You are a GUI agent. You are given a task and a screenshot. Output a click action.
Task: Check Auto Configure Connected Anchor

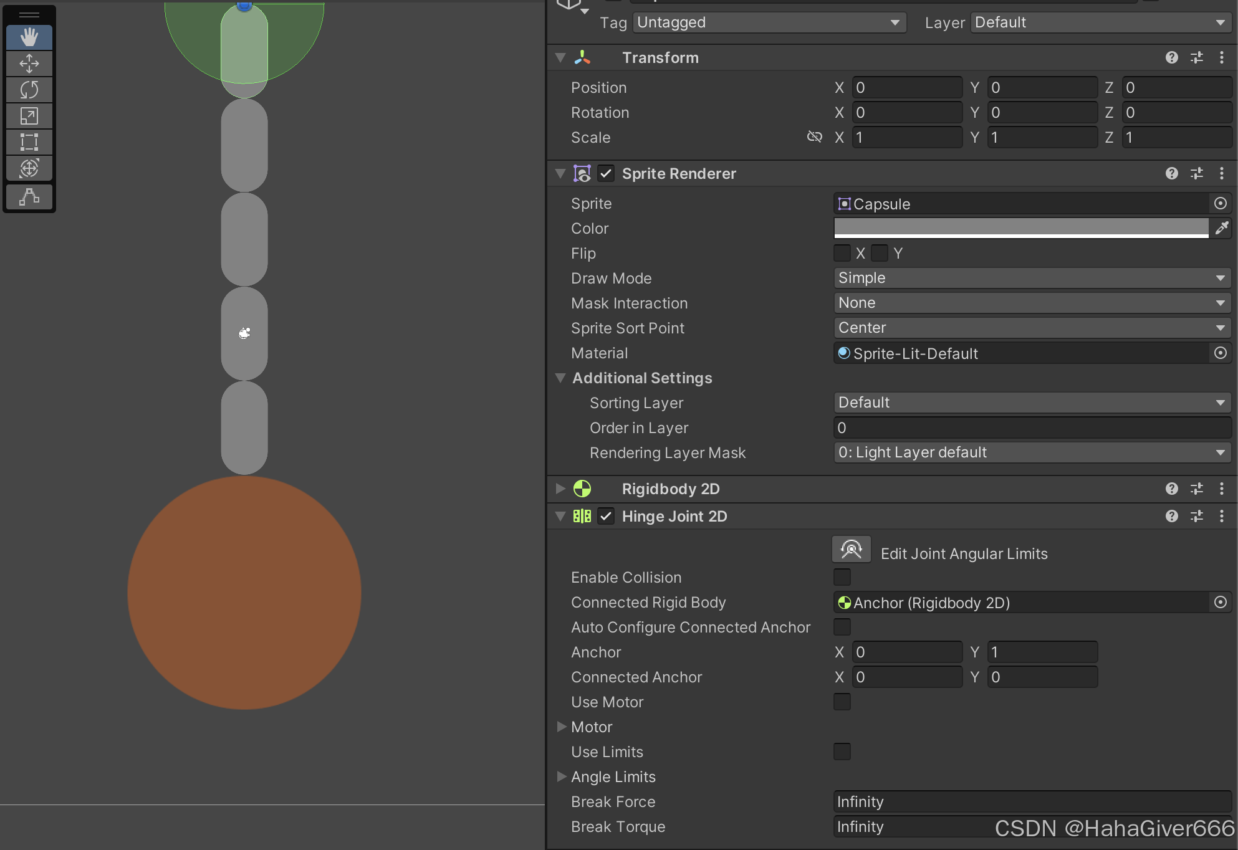point(842,627)
